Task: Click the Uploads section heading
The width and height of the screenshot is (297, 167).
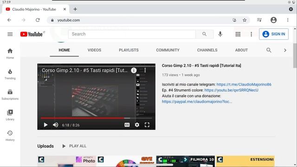Action: 45,146
